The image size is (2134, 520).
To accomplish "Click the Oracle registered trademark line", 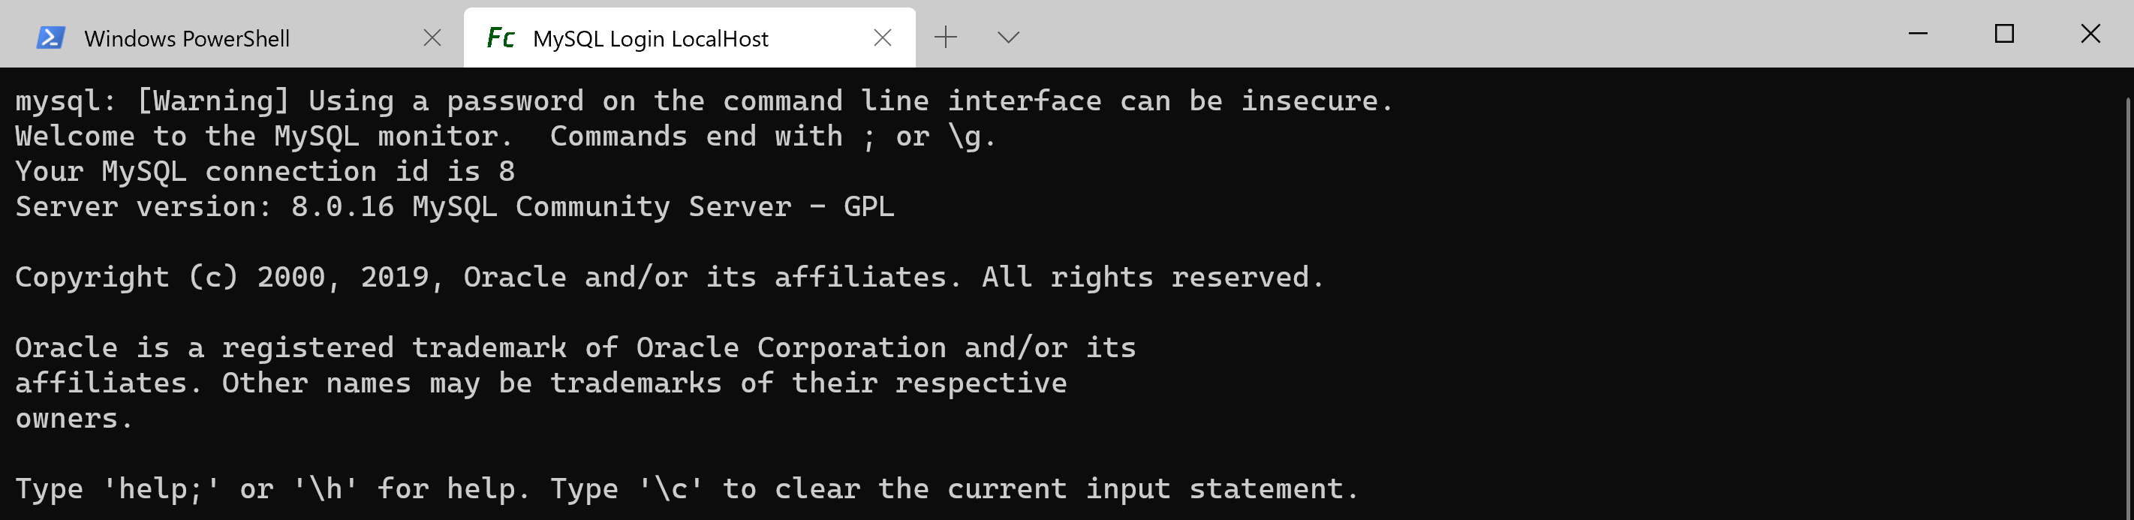I will [x=575, y=347].
